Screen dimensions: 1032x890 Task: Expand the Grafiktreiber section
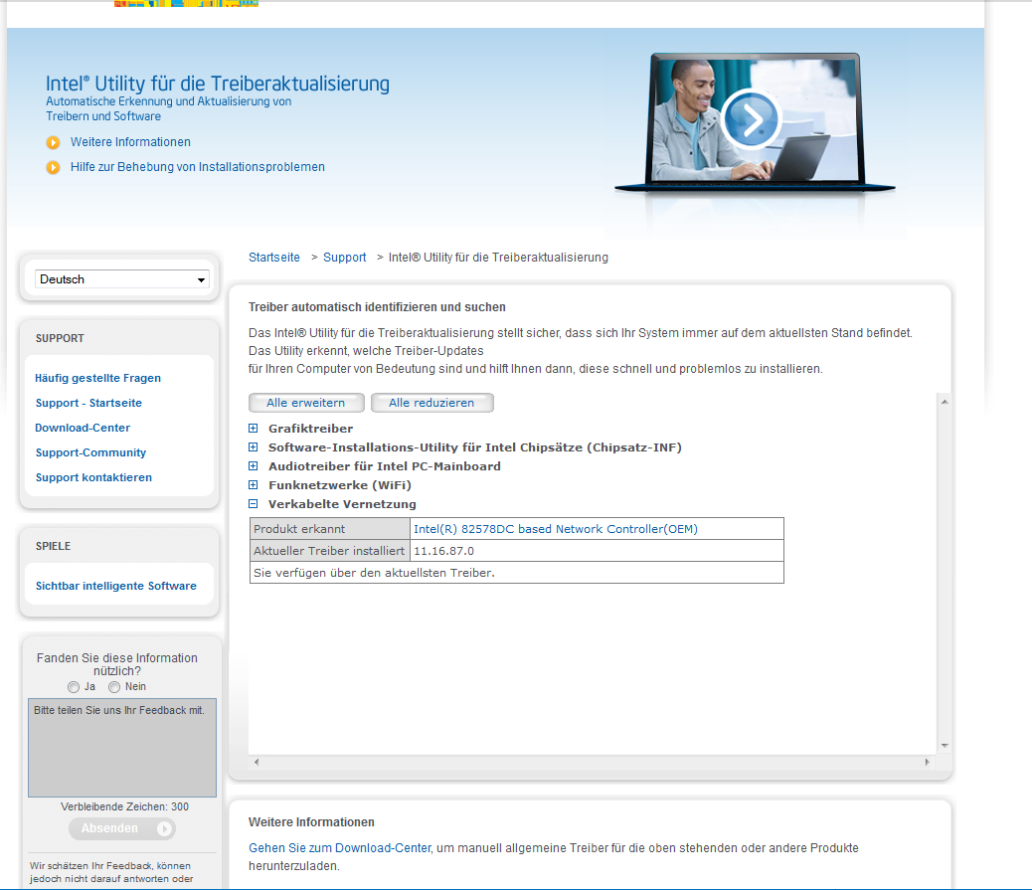253,429
